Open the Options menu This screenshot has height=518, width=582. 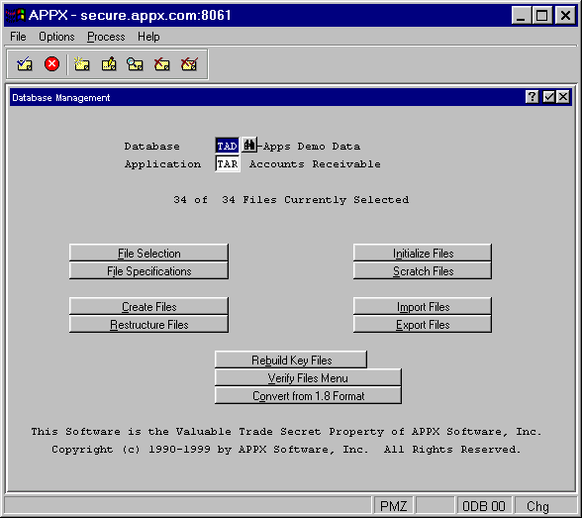pos(56,37)
